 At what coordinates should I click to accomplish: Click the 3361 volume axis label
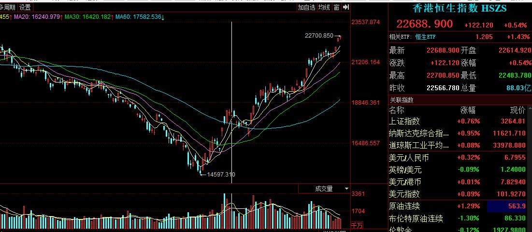(x=358, y=194)
